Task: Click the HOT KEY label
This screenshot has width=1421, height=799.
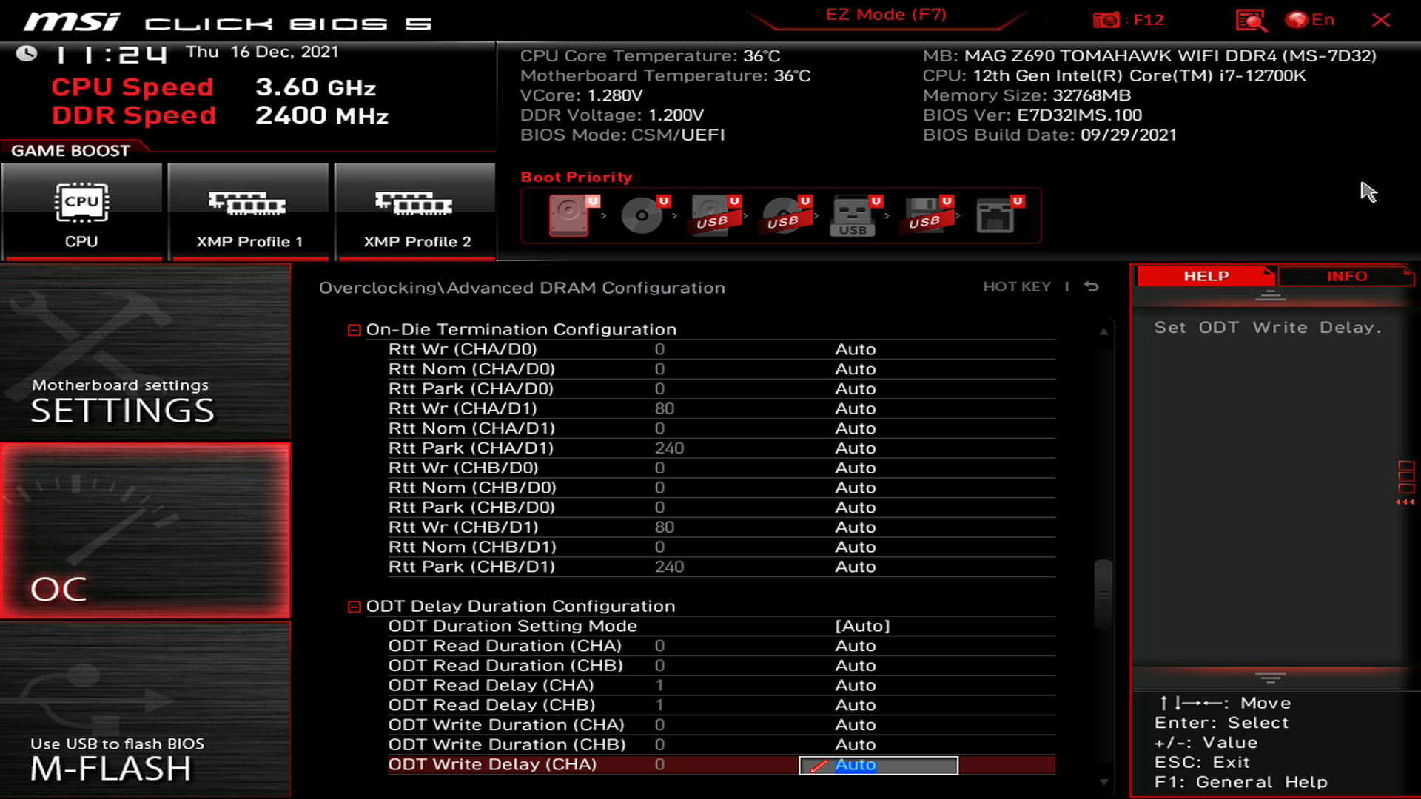Action: click(x=1016, y=286)
